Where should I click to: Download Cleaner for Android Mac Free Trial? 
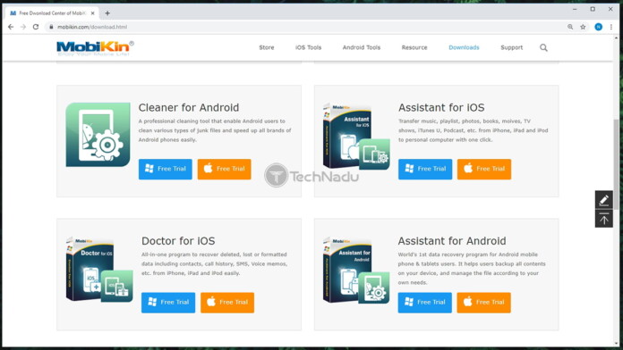pyautogui.click(x=224, y=170)
